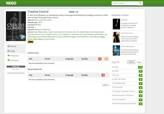Click the Alienate poster thumbnail
The height and width of the screenshot is (114, 164).
(x=116, y=24)
